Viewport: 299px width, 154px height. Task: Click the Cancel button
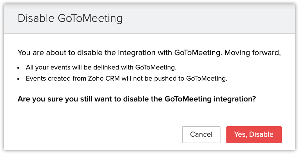(x=201, y=134)
